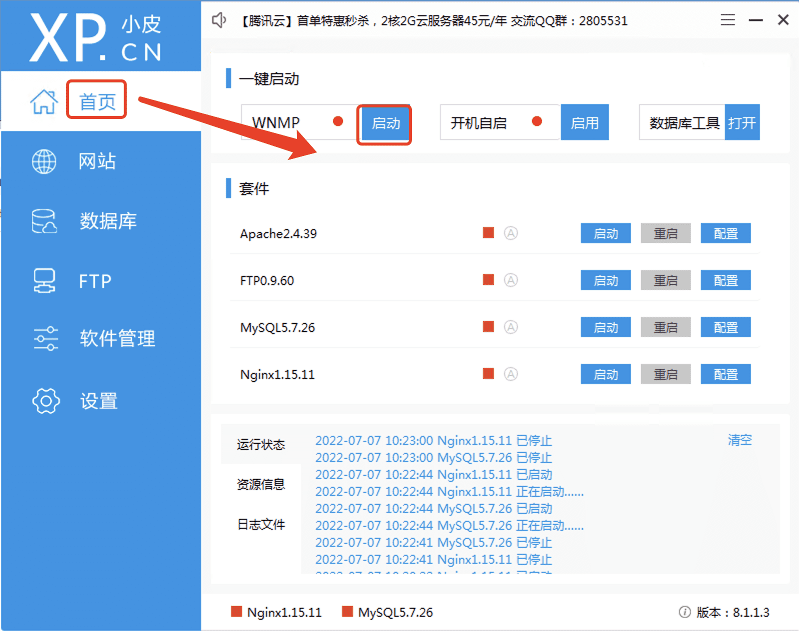Select the WNMP suite field
This screenshot has height=631, width=799.
[299, 122]
